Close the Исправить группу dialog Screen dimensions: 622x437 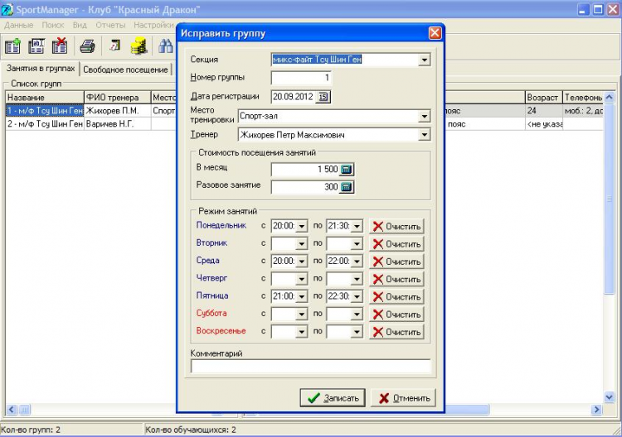coord(435,33)
